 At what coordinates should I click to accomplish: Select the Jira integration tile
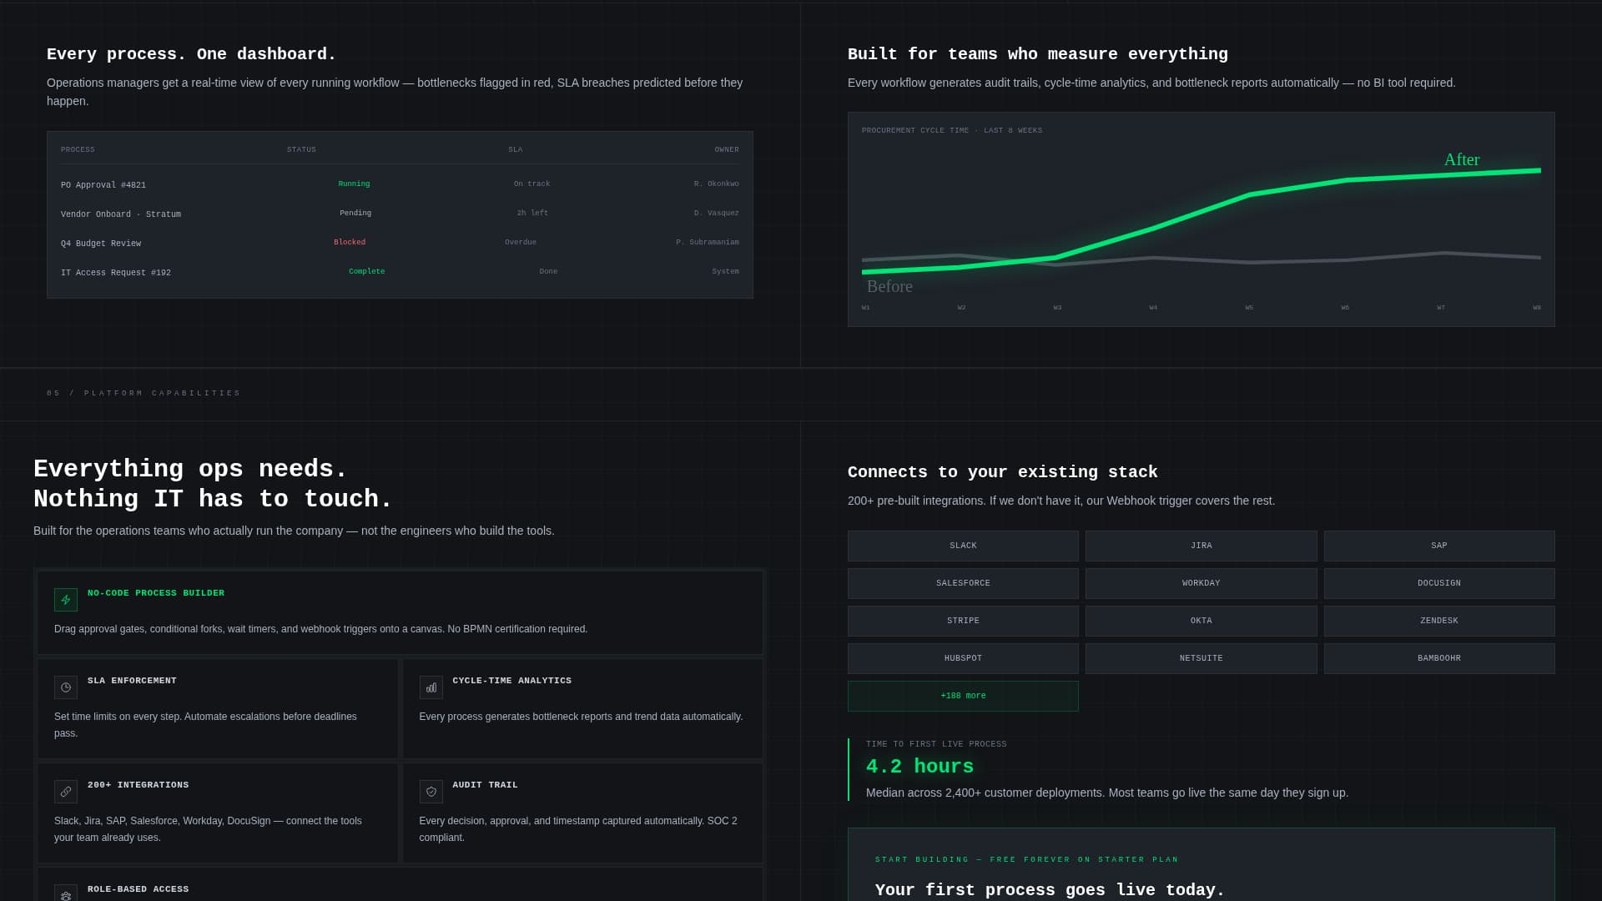1201,546
